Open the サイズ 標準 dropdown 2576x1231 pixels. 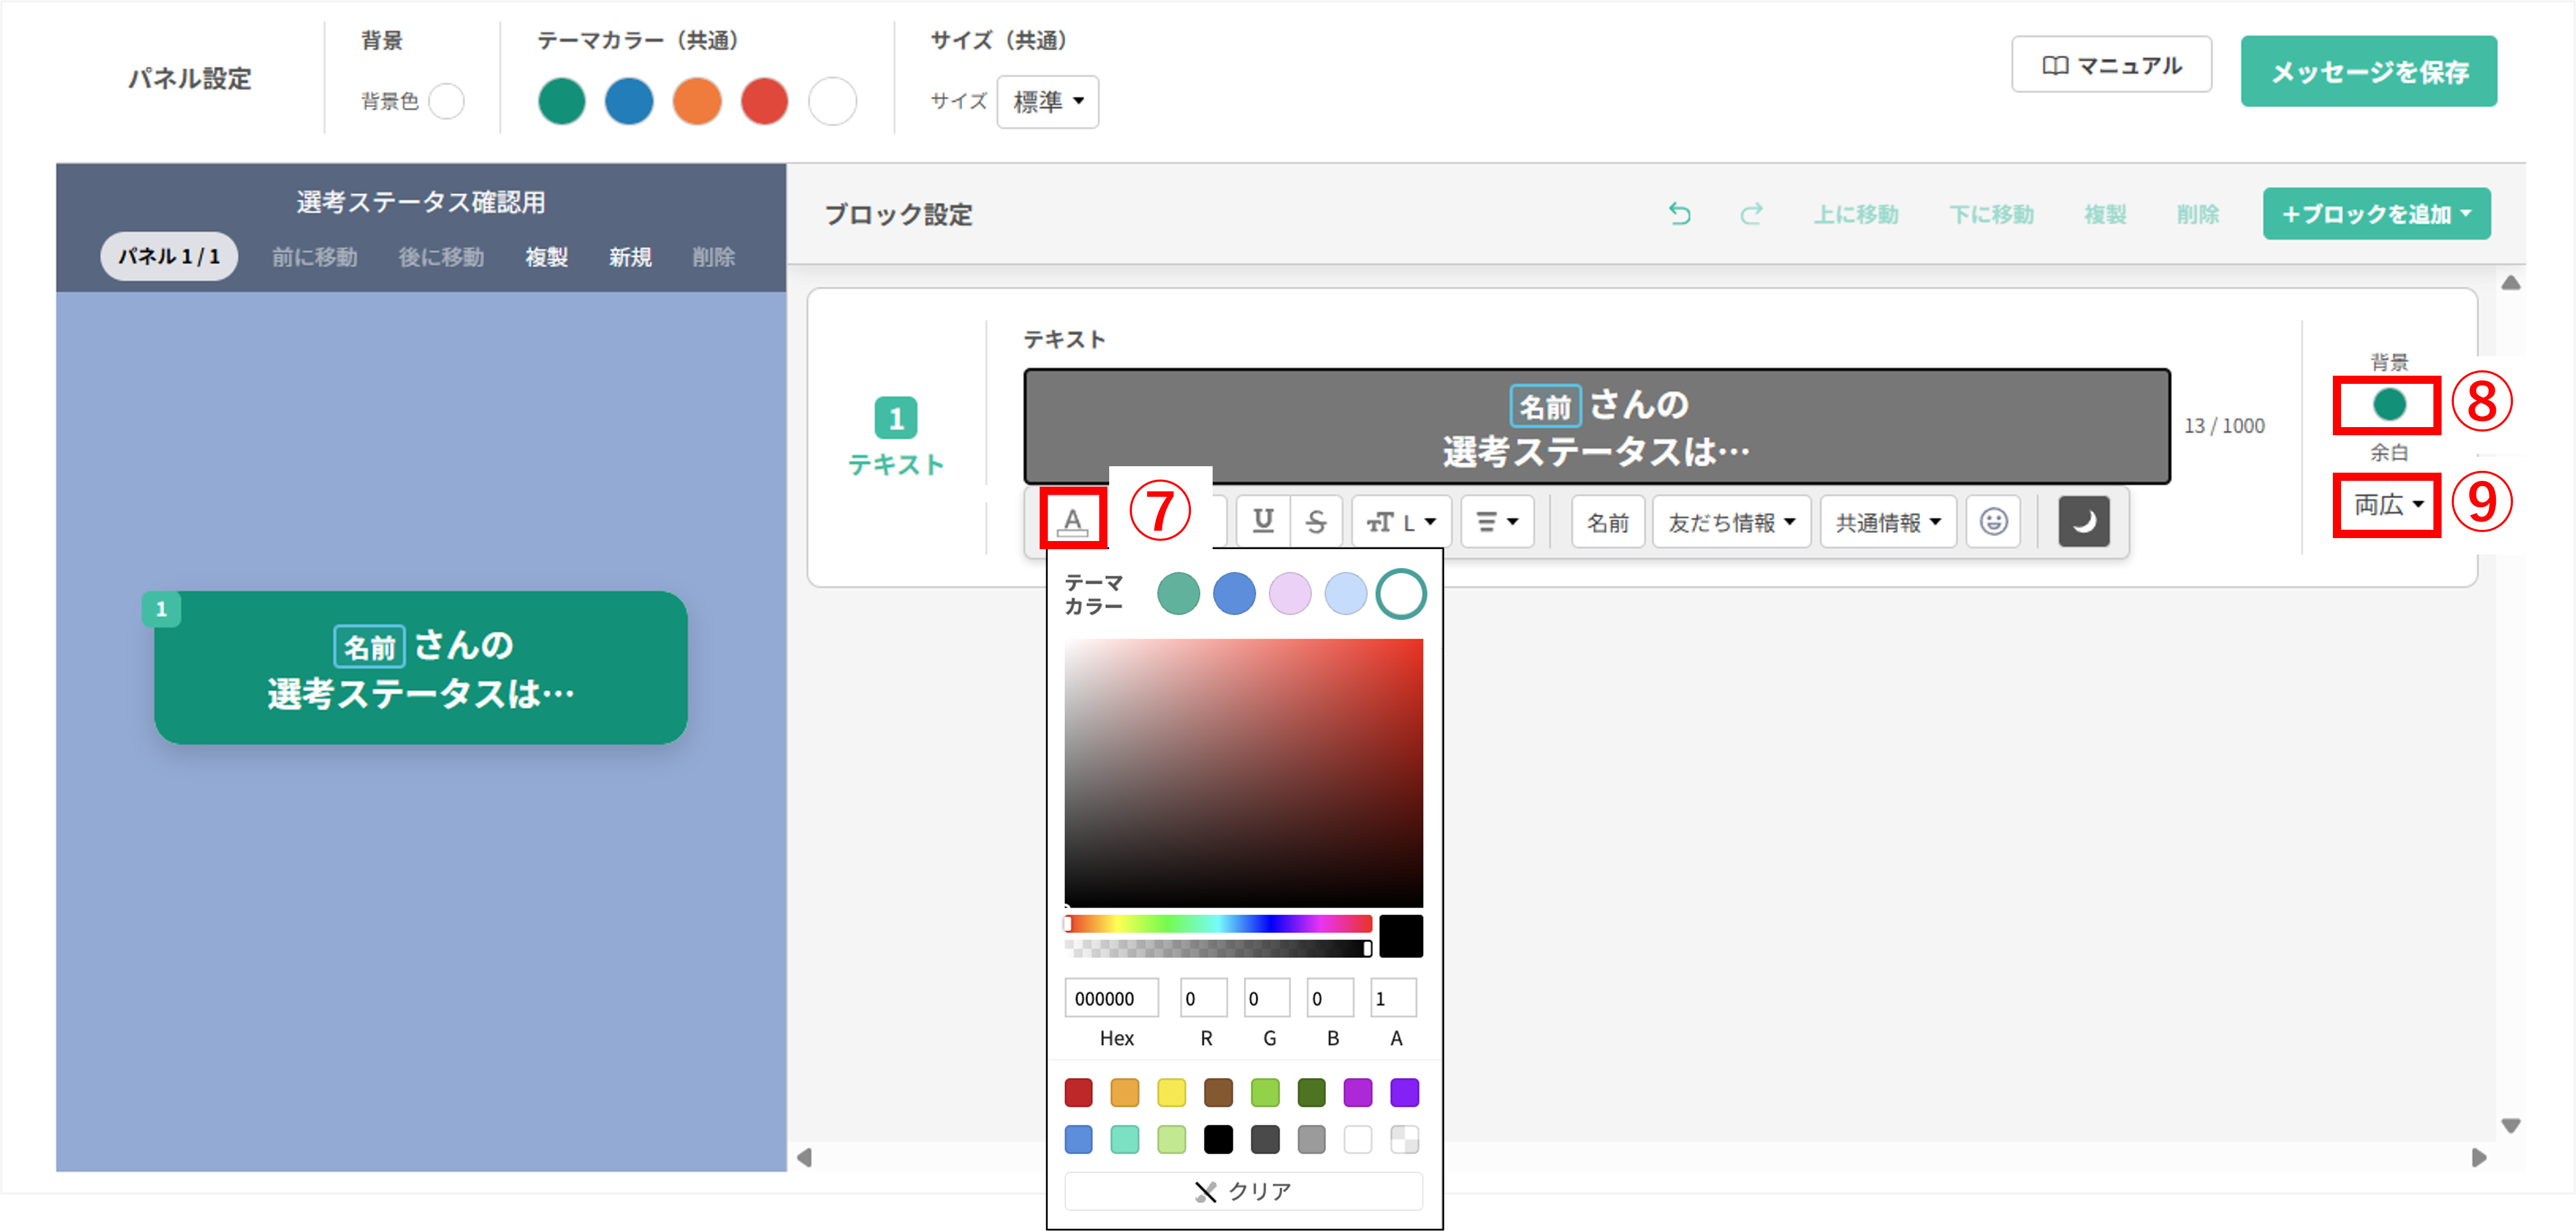(x=1047, y=101)
